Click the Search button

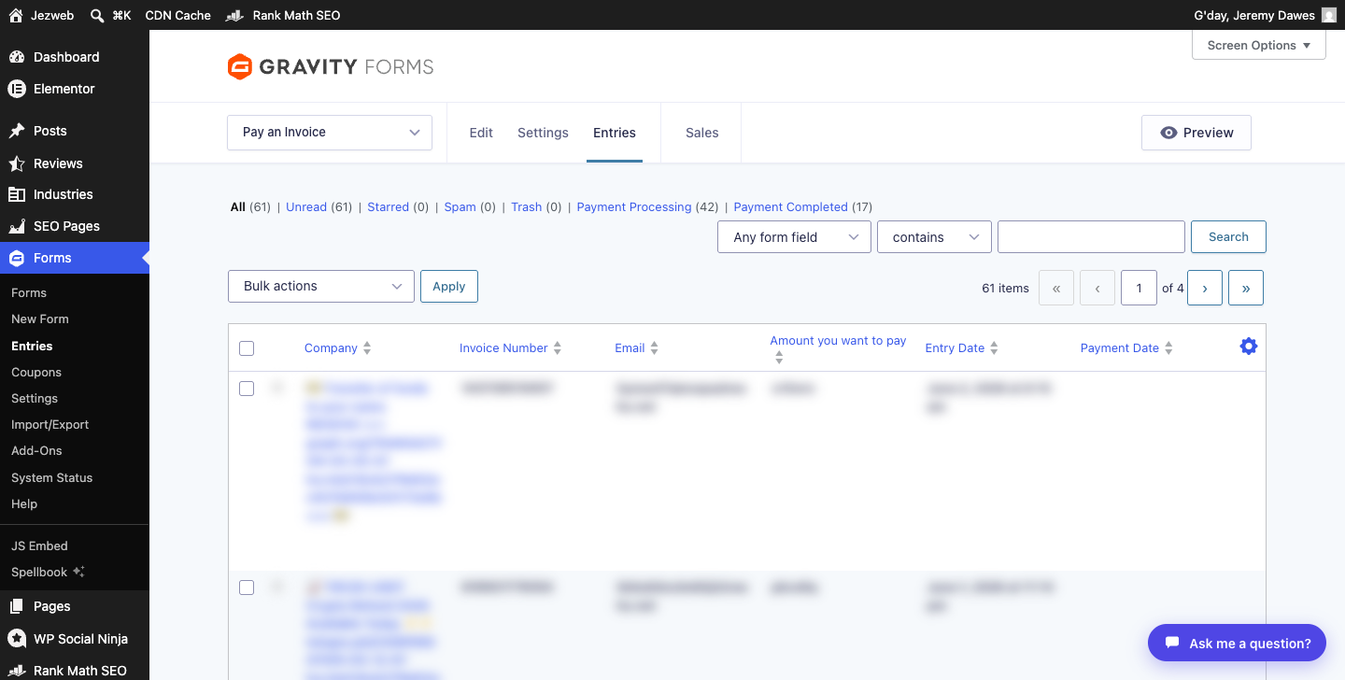point(1228,237)
